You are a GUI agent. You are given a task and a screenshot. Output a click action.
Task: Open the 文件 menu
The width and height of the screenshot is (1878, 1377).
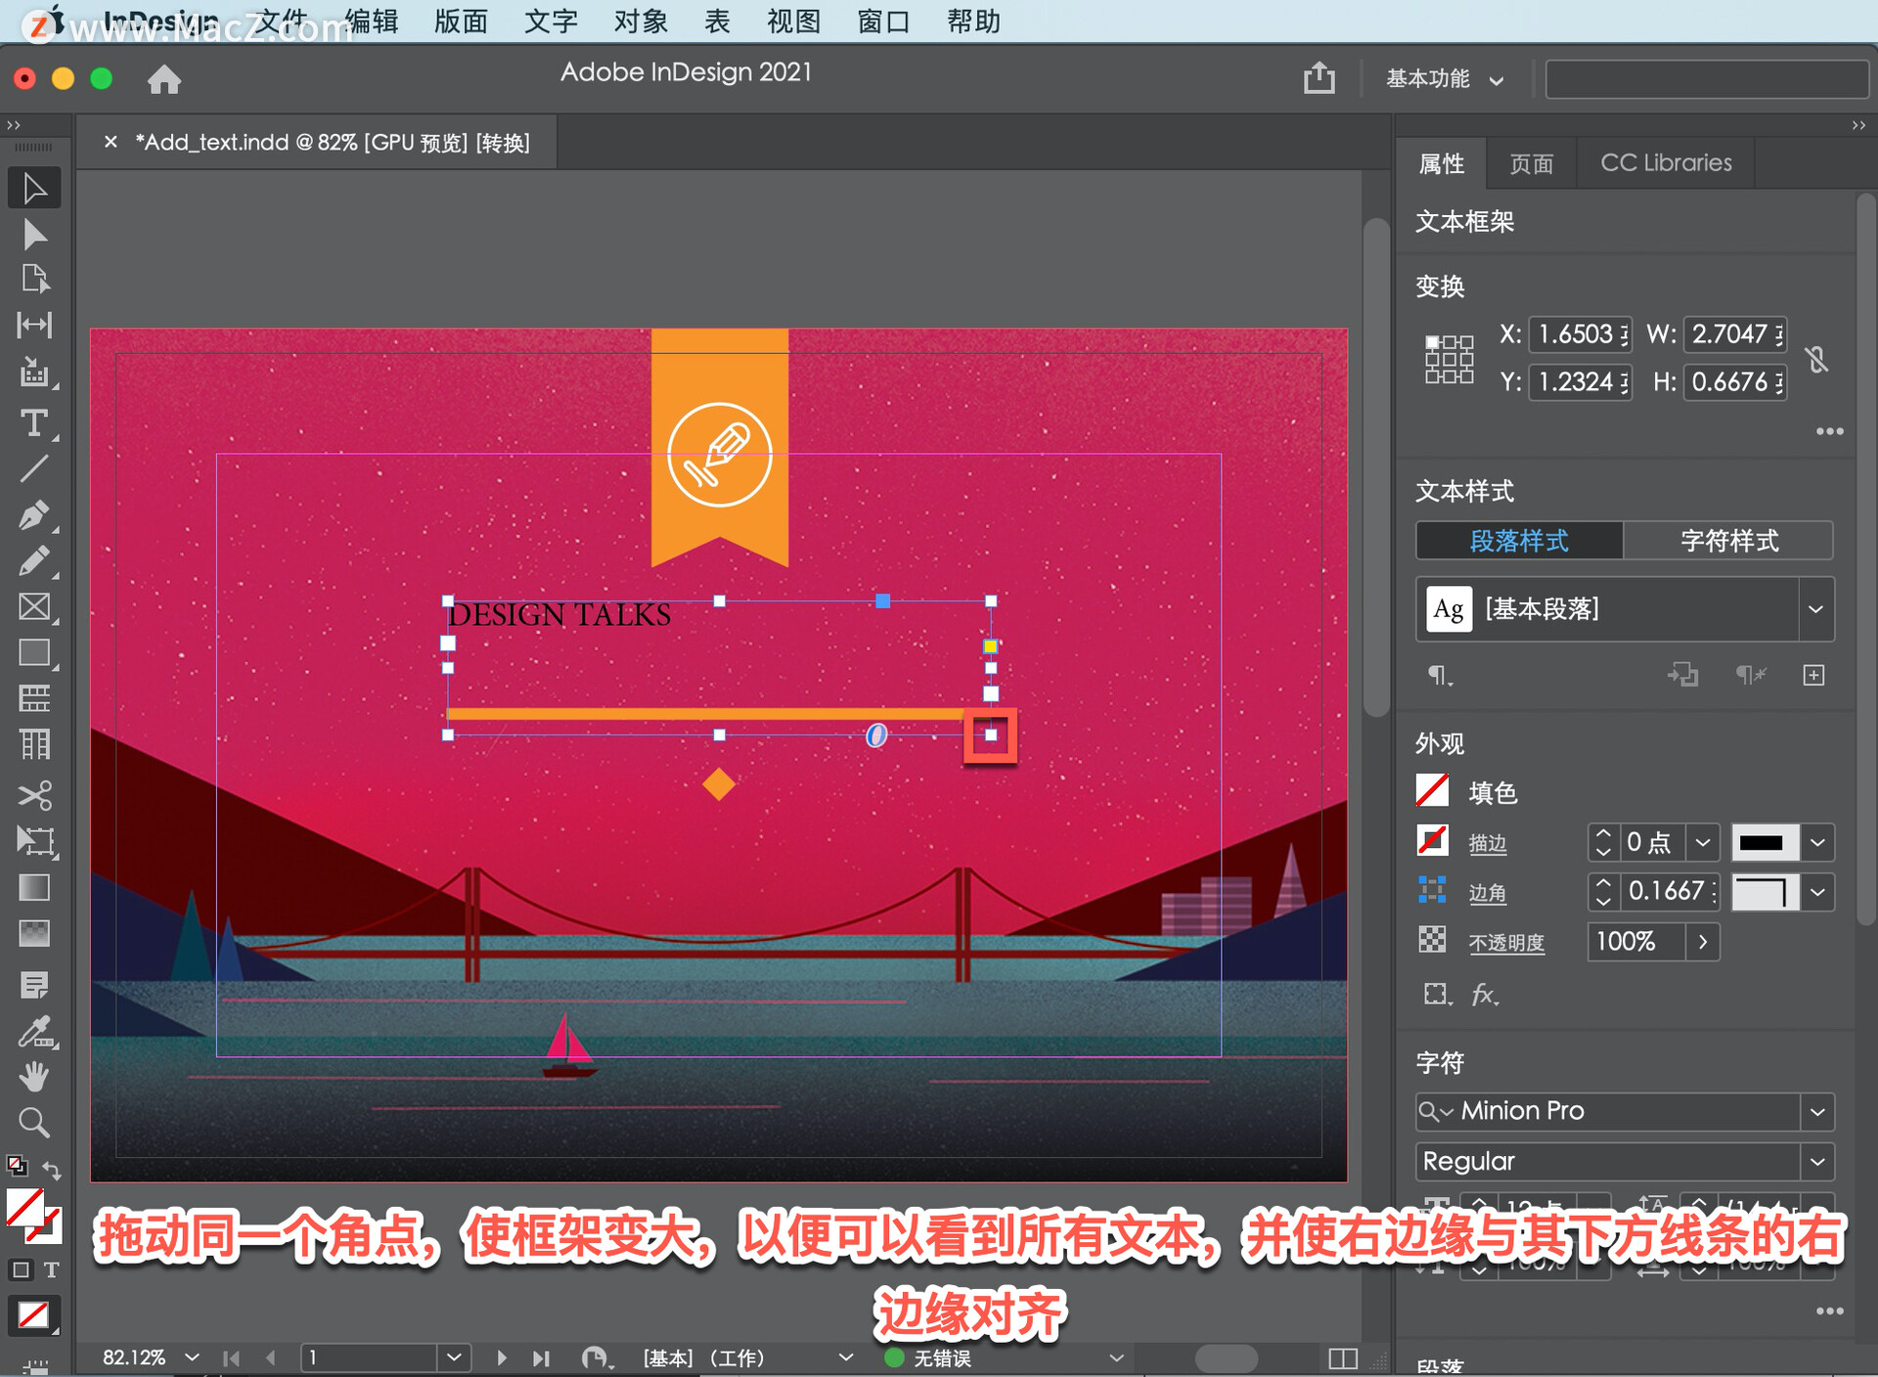click(281, 21)
